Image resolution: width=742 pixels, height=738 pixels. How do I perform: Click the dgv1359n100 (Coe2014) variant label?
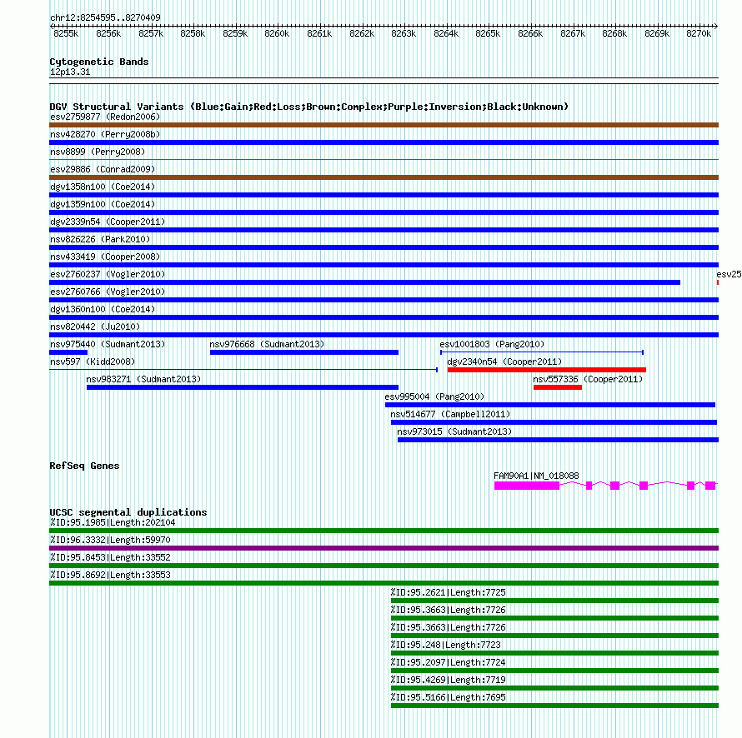pos(103,204)
